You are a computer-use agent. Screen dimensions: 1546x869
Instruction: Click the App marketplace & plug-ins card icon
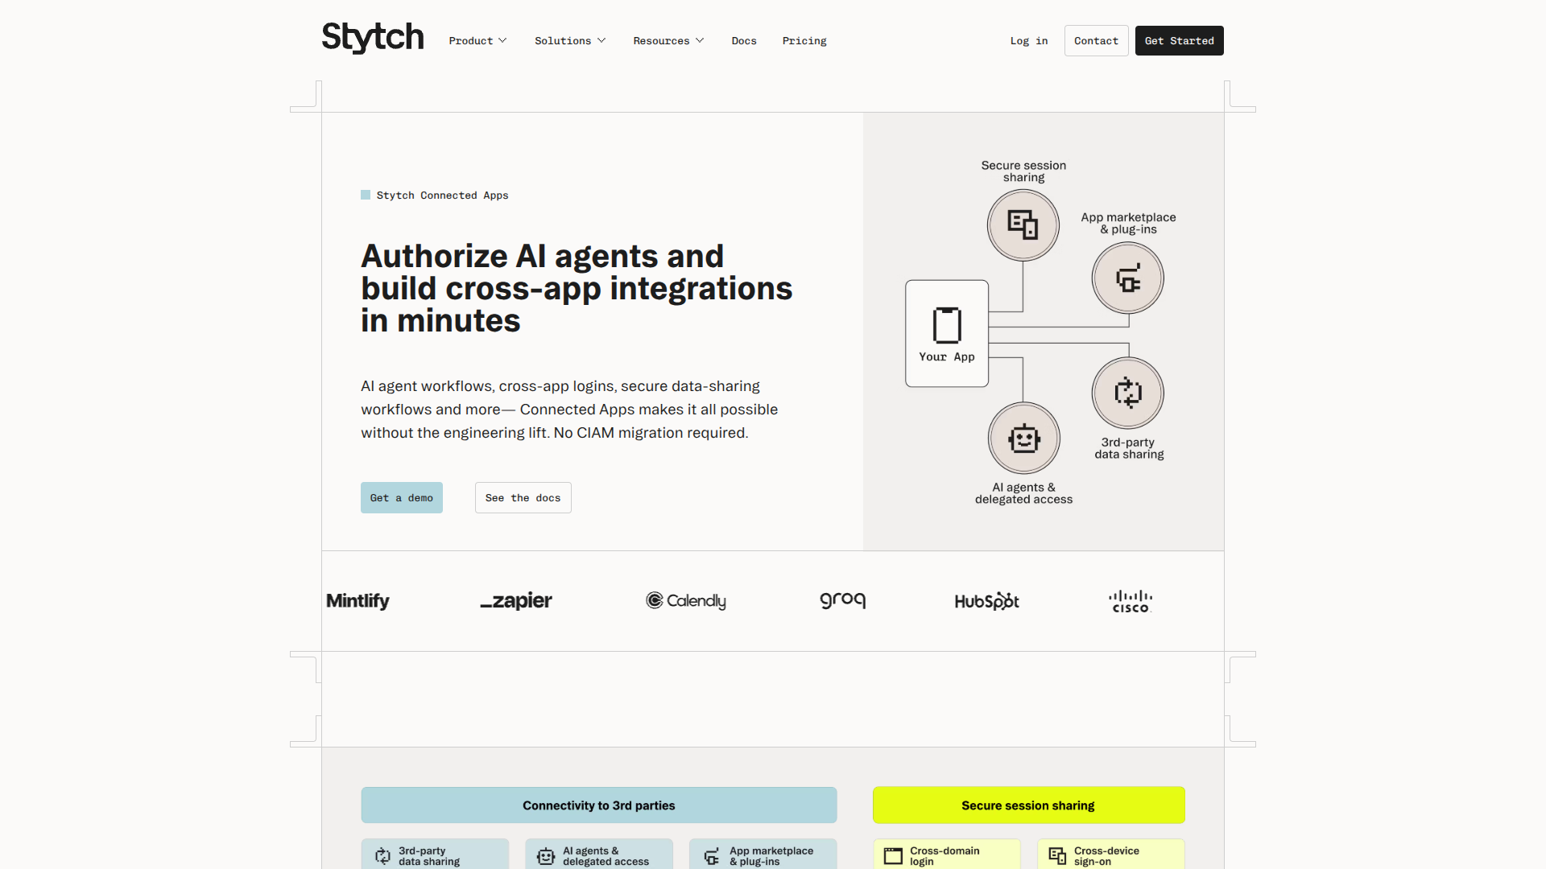(x=712, y=856)
